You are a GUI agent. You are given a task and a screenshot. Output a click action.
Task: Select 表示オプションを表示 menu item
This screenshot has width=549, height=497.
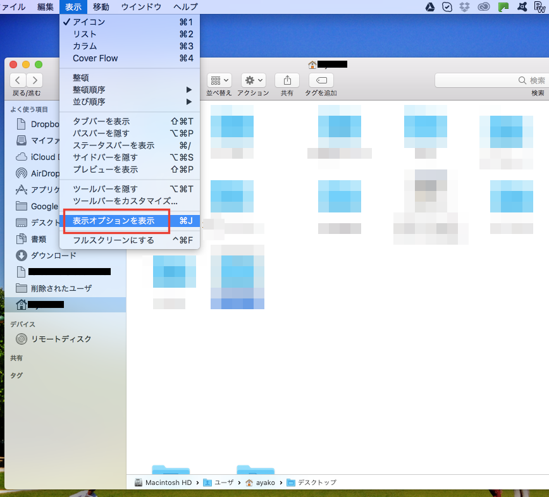113,221
